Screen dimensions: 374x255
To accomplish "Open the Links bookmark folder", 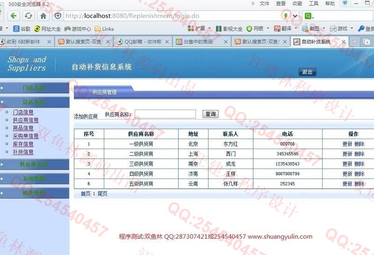I will [x=104, y=29].
